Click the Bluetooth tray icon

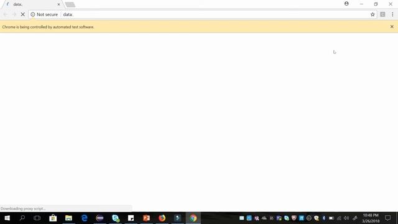coord(324,218)
